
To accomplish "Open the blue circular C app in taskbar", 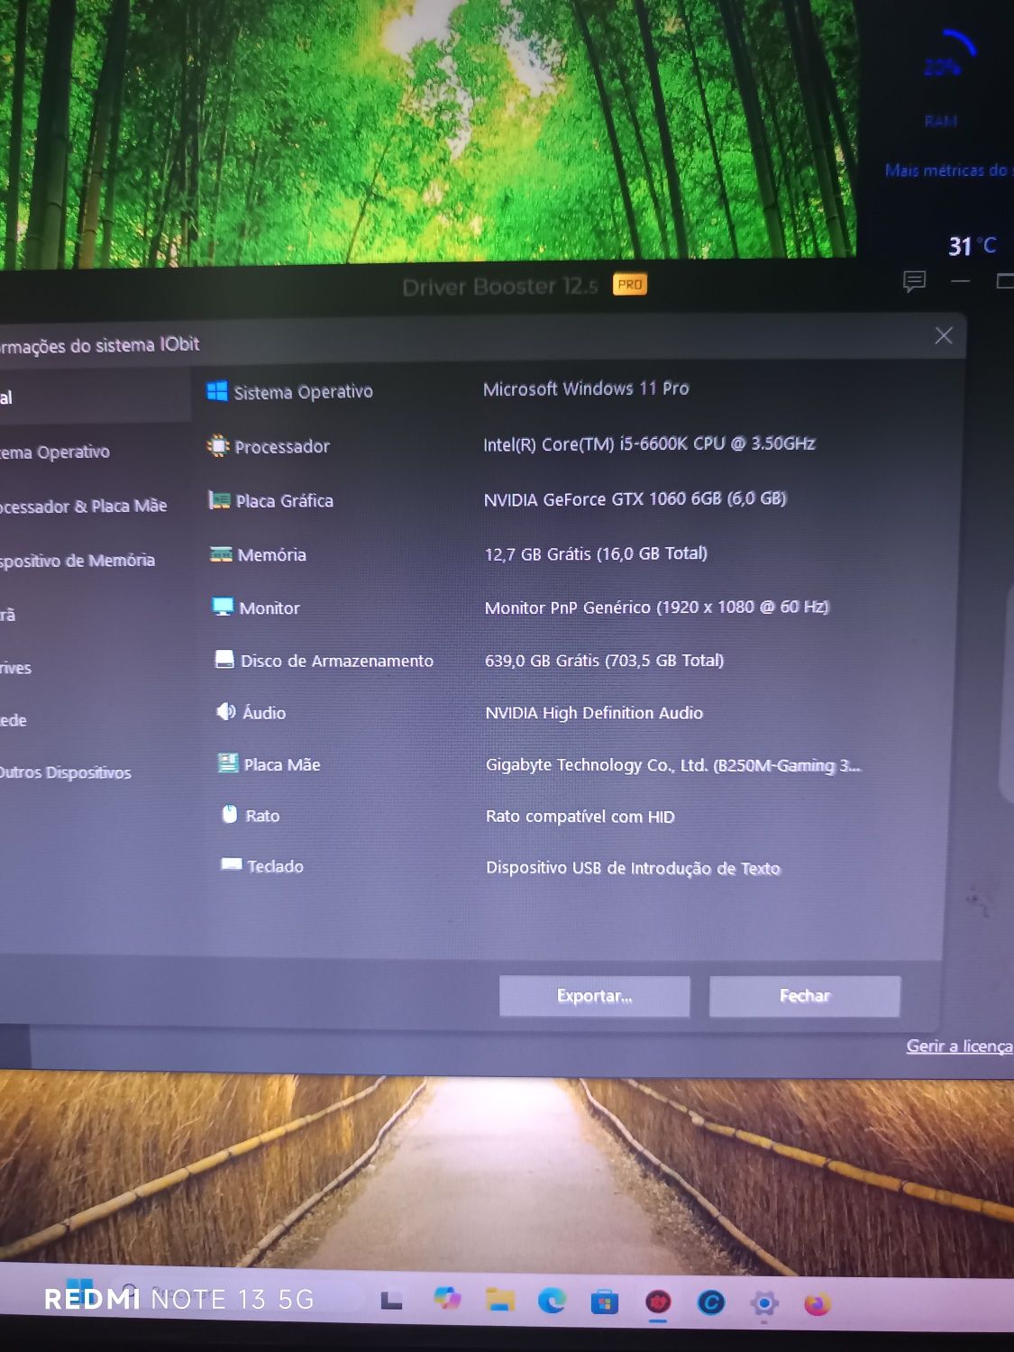I will [711, 1302].
